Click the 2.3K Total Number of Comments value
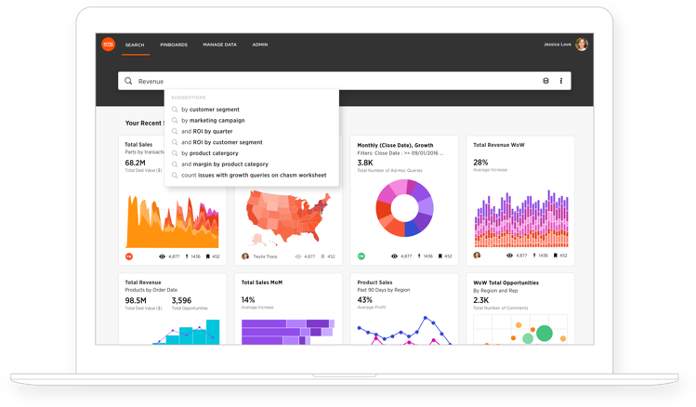 [480, 300]
